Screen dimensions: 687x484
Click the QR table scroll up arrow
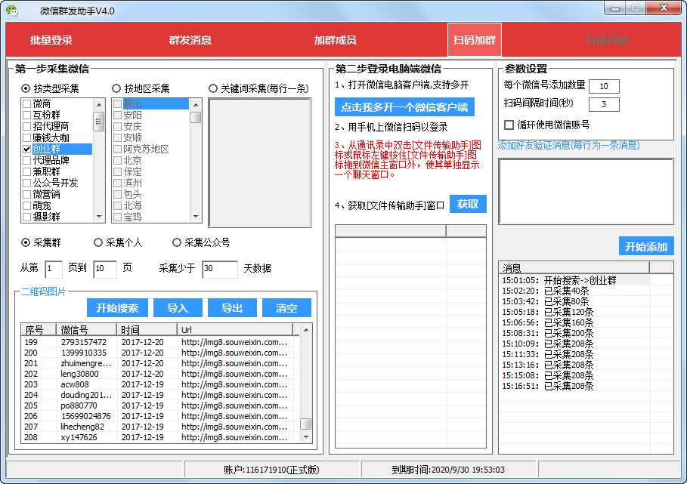(x=306, y=329)
